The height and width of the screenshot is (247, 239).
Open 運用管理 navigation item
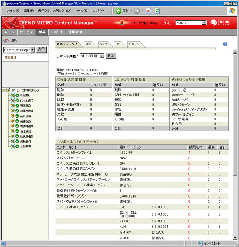pyautogui.click(x=75, y=32)
